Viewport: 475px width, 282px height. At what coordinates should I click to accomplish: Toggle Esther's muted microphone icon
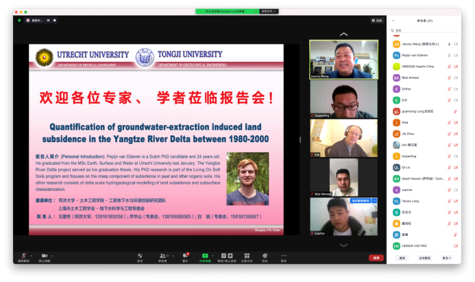point(449,89)
